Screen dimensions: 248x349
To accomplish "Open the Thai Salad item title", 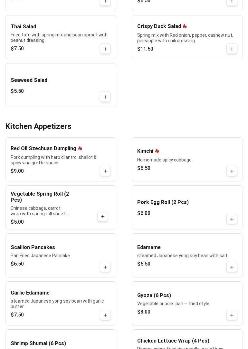I will point(24,26).
